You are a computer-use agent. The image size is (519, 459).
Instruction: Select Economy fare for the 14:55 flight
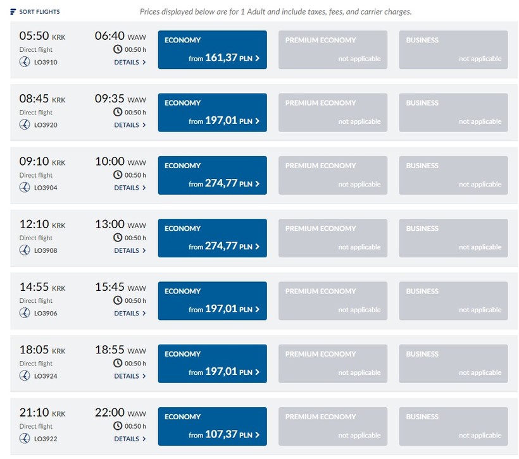tap(212, 301)
